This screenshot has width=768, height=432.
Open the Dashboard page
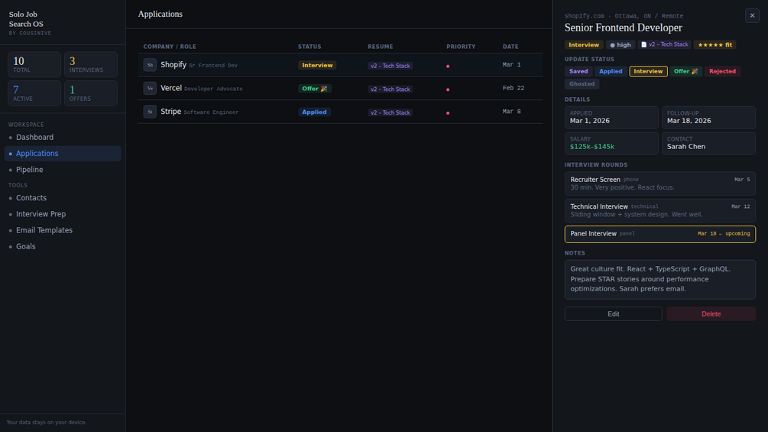[63, 137]
